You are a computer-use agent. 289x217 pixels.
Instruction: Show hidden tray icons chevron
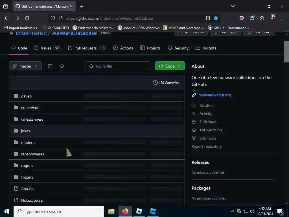pyautogui.click(x=232, y=211)
